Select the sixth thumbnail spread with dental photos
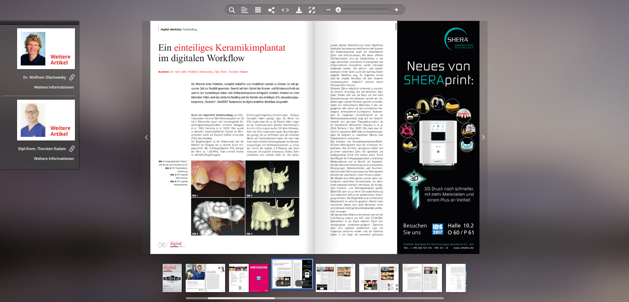 point(379,278)
